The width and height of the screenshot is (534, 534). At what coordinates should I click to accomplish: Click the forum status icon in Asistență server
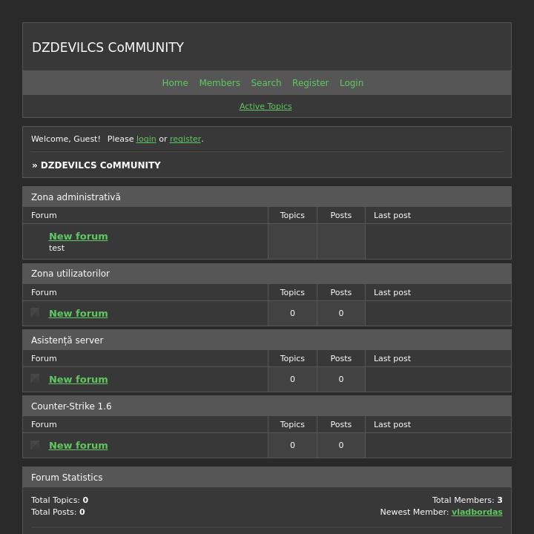(x=35, y=379)
